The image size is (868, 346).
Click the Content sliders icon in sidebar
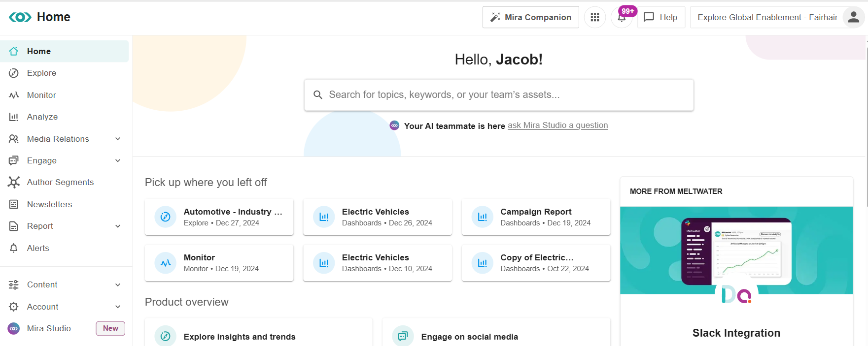[14, 284]
